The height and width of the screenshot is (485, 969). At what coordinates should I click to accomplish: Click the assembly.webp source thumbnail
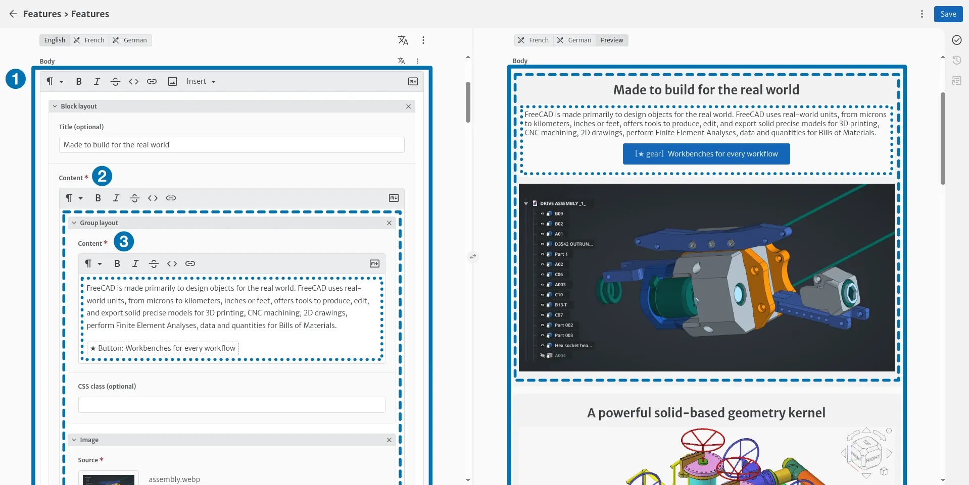click(109, 478)
